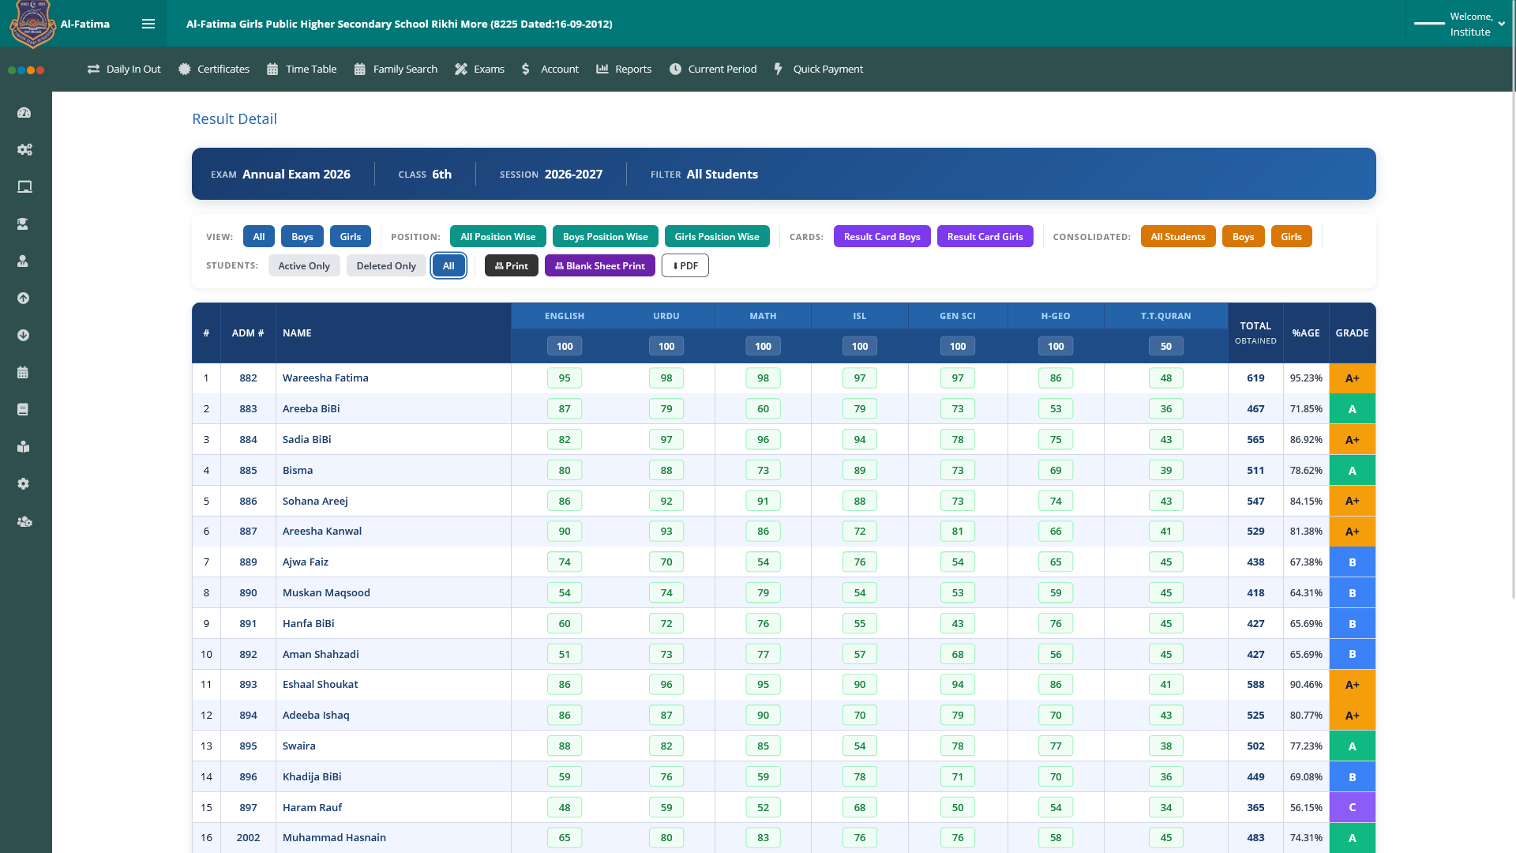Open the calendar sidebar icon

24,373
